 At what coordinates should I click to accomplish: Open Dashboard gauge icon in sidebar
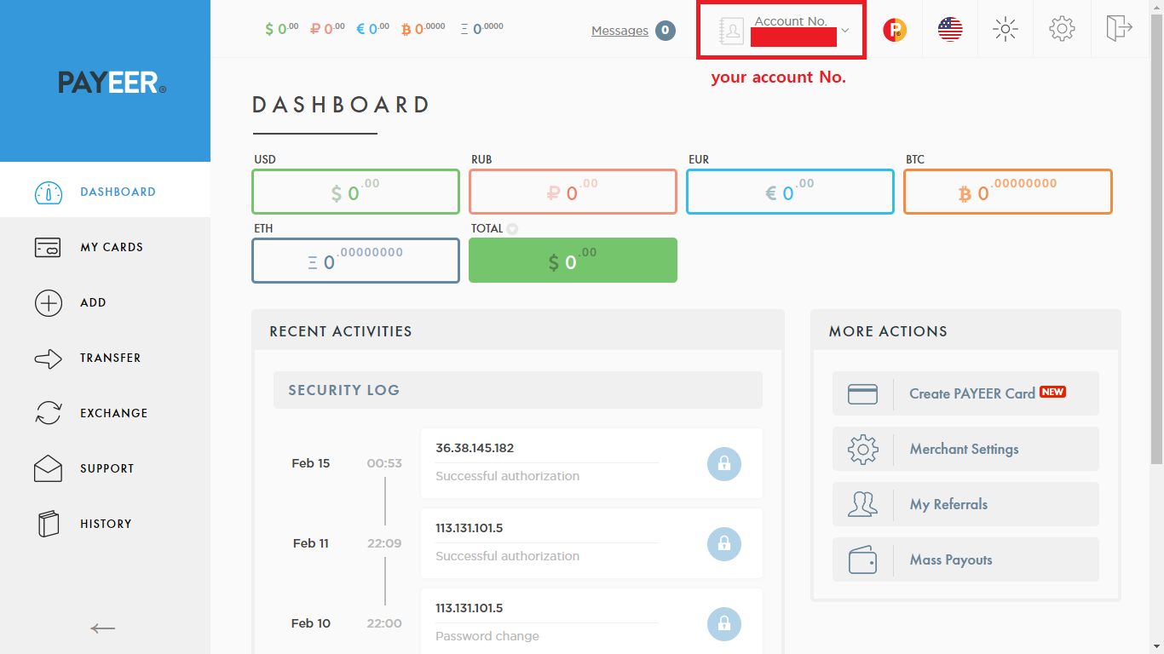pos(49,192)
